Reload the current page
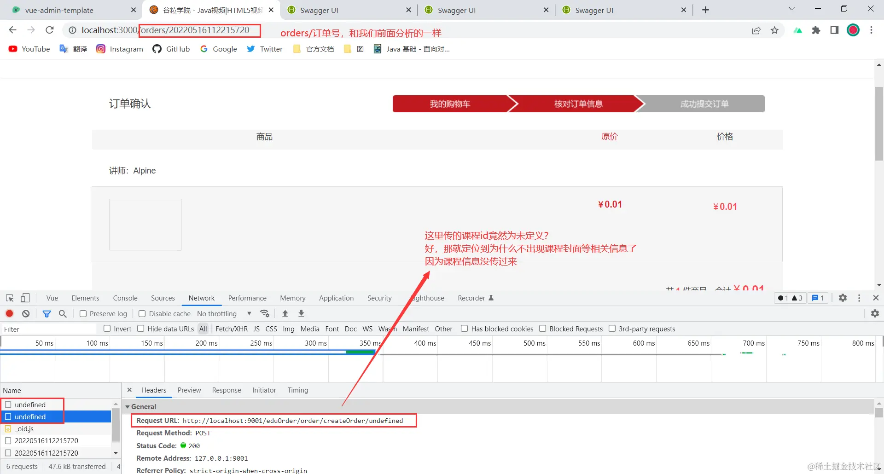Image resolution: width=884 pixels, height=474 pixels. point(50,30)
